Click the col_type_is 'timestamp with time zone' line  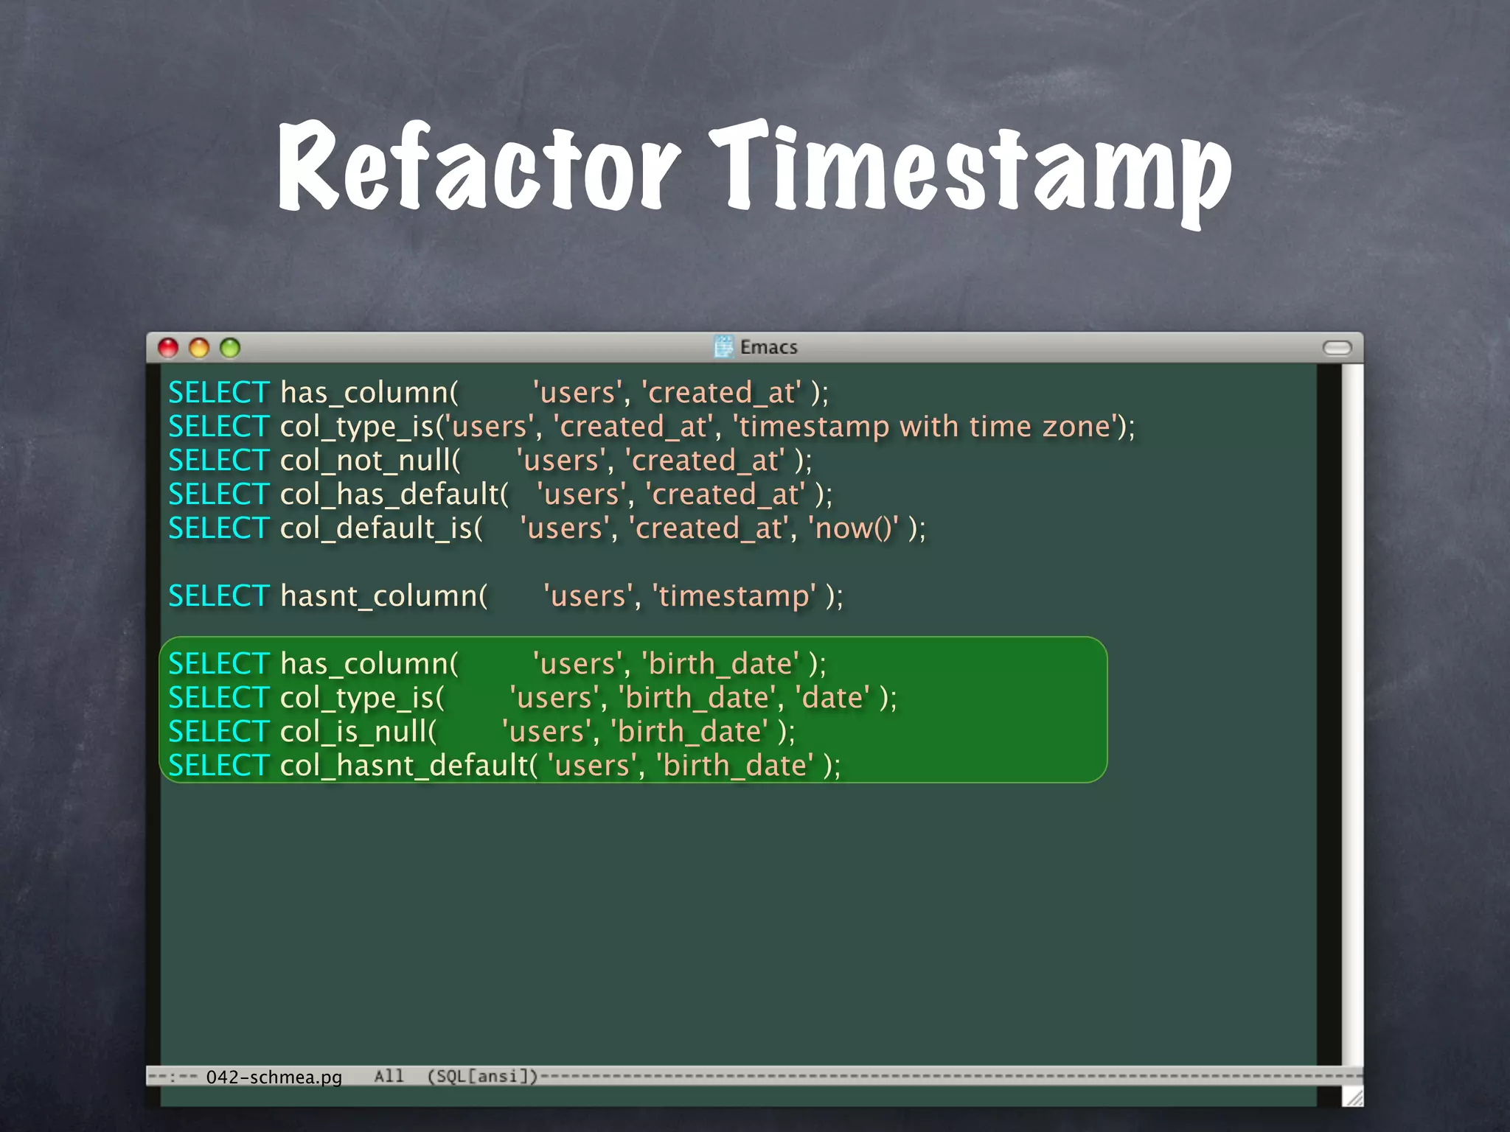pyautogui.click(x=652, y=427)
